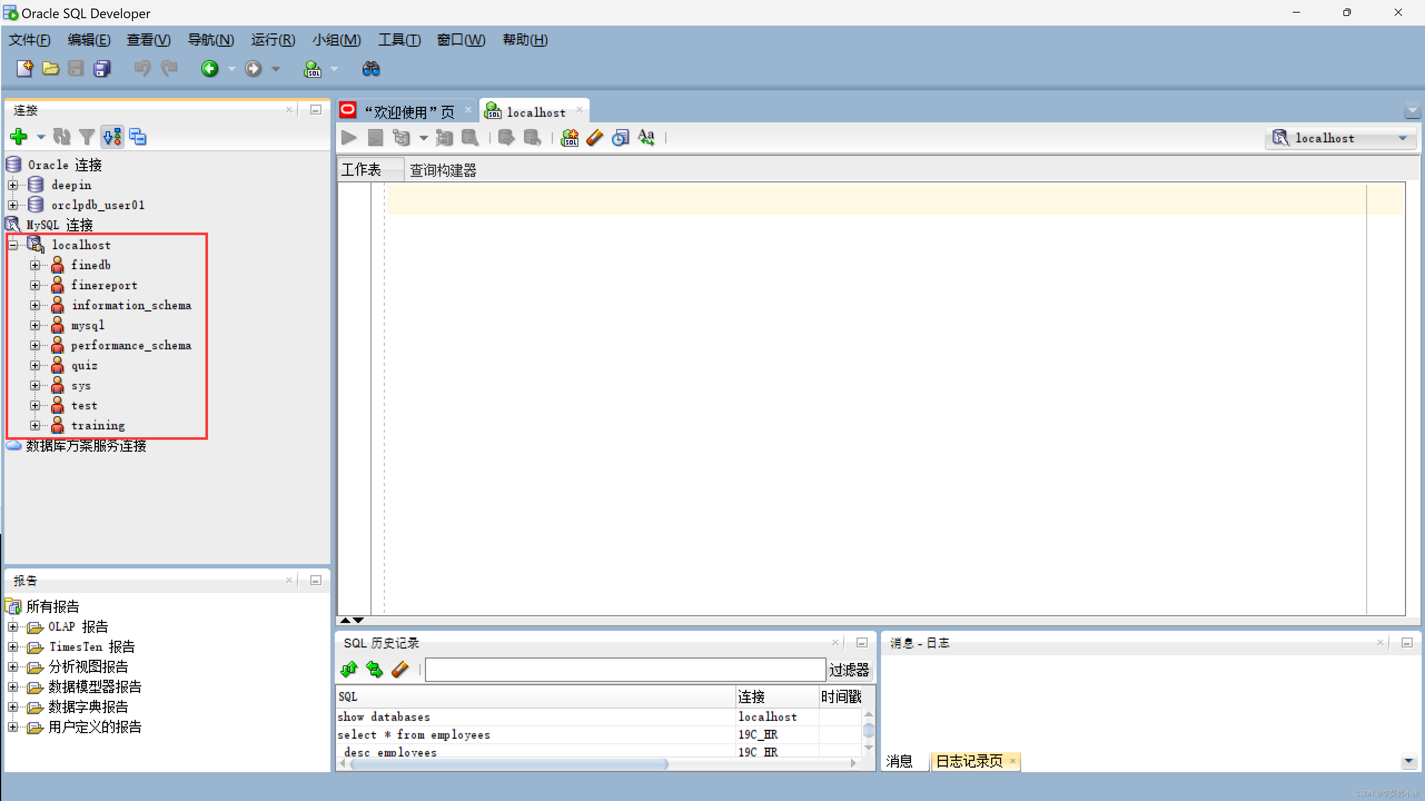
Task: Click the 过滤器 button
Action: click(849, 670)
